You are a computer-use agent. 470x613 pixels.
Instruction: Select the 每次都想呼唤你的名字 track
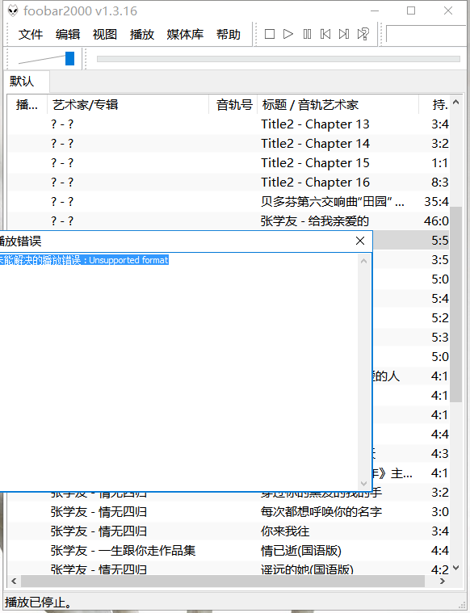[x=229, y=512]
